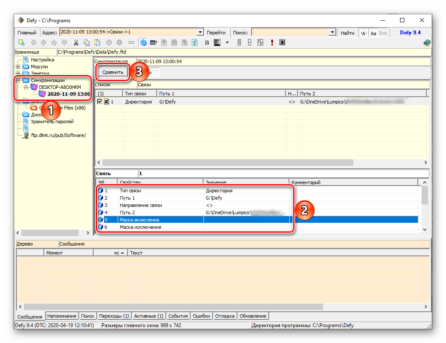
Task: Click the blue gear settings toolbar icon
Action: (x=143, y=42)
